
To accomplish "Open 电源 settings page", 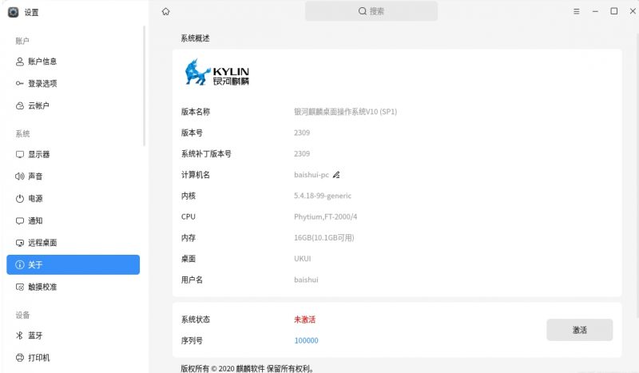I will tap(73, 199).
